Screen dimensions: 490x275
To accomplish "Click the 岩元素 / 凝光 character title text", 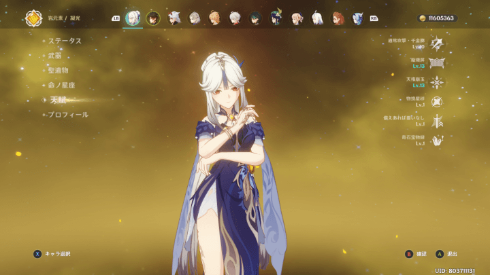I will click(64, 18).
